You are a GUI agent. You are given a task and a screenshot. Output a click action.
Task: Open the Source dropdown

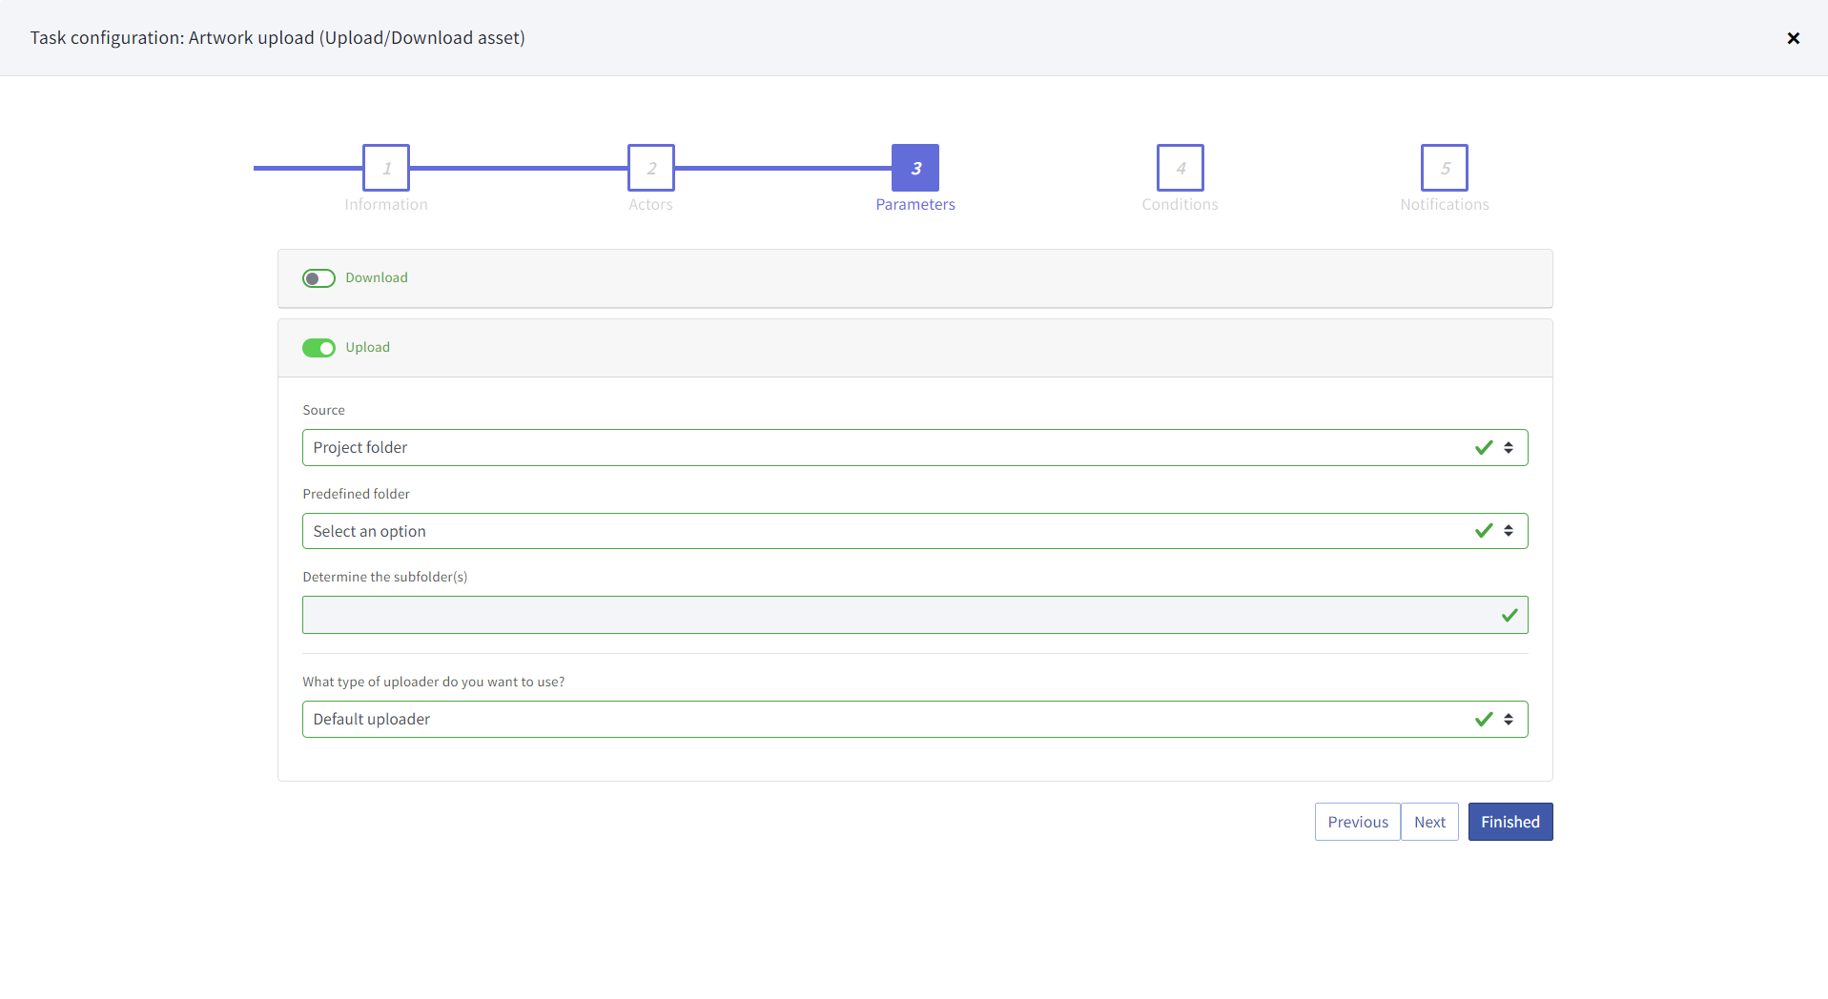coord(887,448)
